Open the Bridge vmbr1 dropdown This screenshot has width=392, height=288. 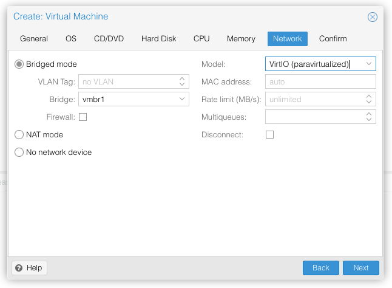[182, 99]
